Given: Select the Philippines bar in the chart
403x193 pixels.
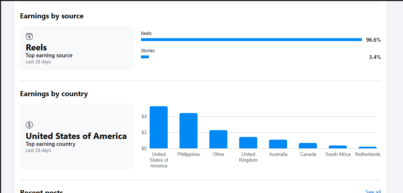Looking at the screenshot, I should click(189, 131).
